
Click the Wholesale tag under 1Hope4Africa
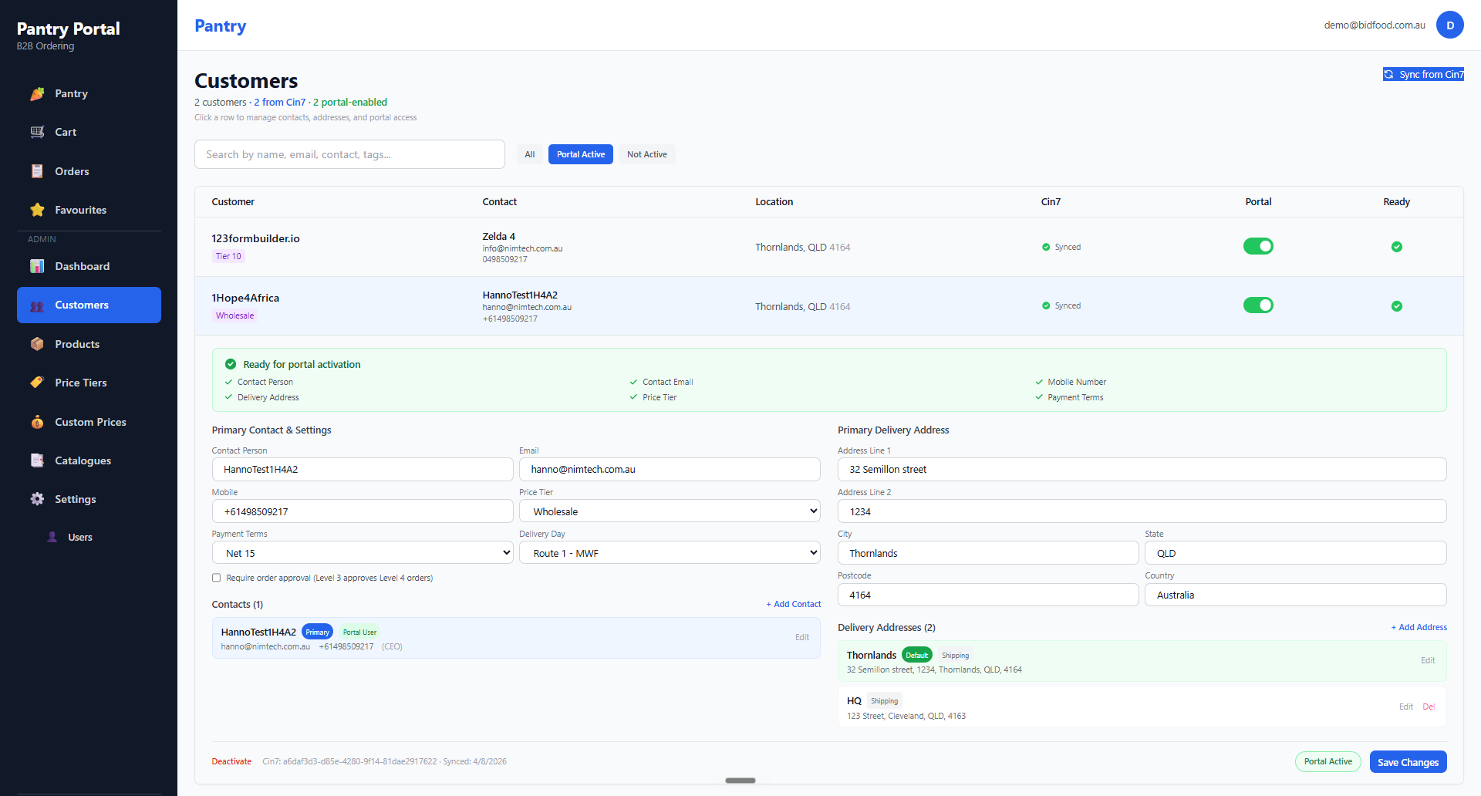point(234,315)
